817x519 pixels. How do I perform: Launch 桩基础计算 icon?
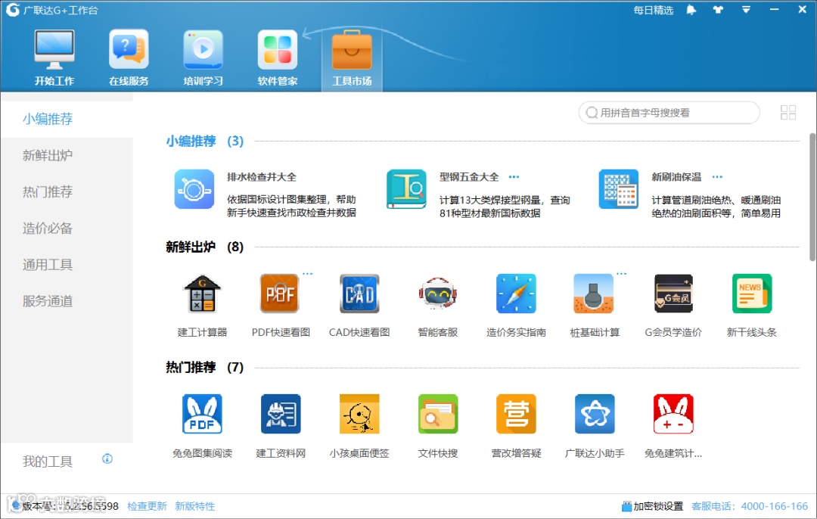pyautogui.click(x=594, y=294)
